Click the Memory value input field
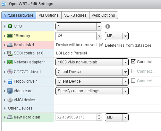 76,36
